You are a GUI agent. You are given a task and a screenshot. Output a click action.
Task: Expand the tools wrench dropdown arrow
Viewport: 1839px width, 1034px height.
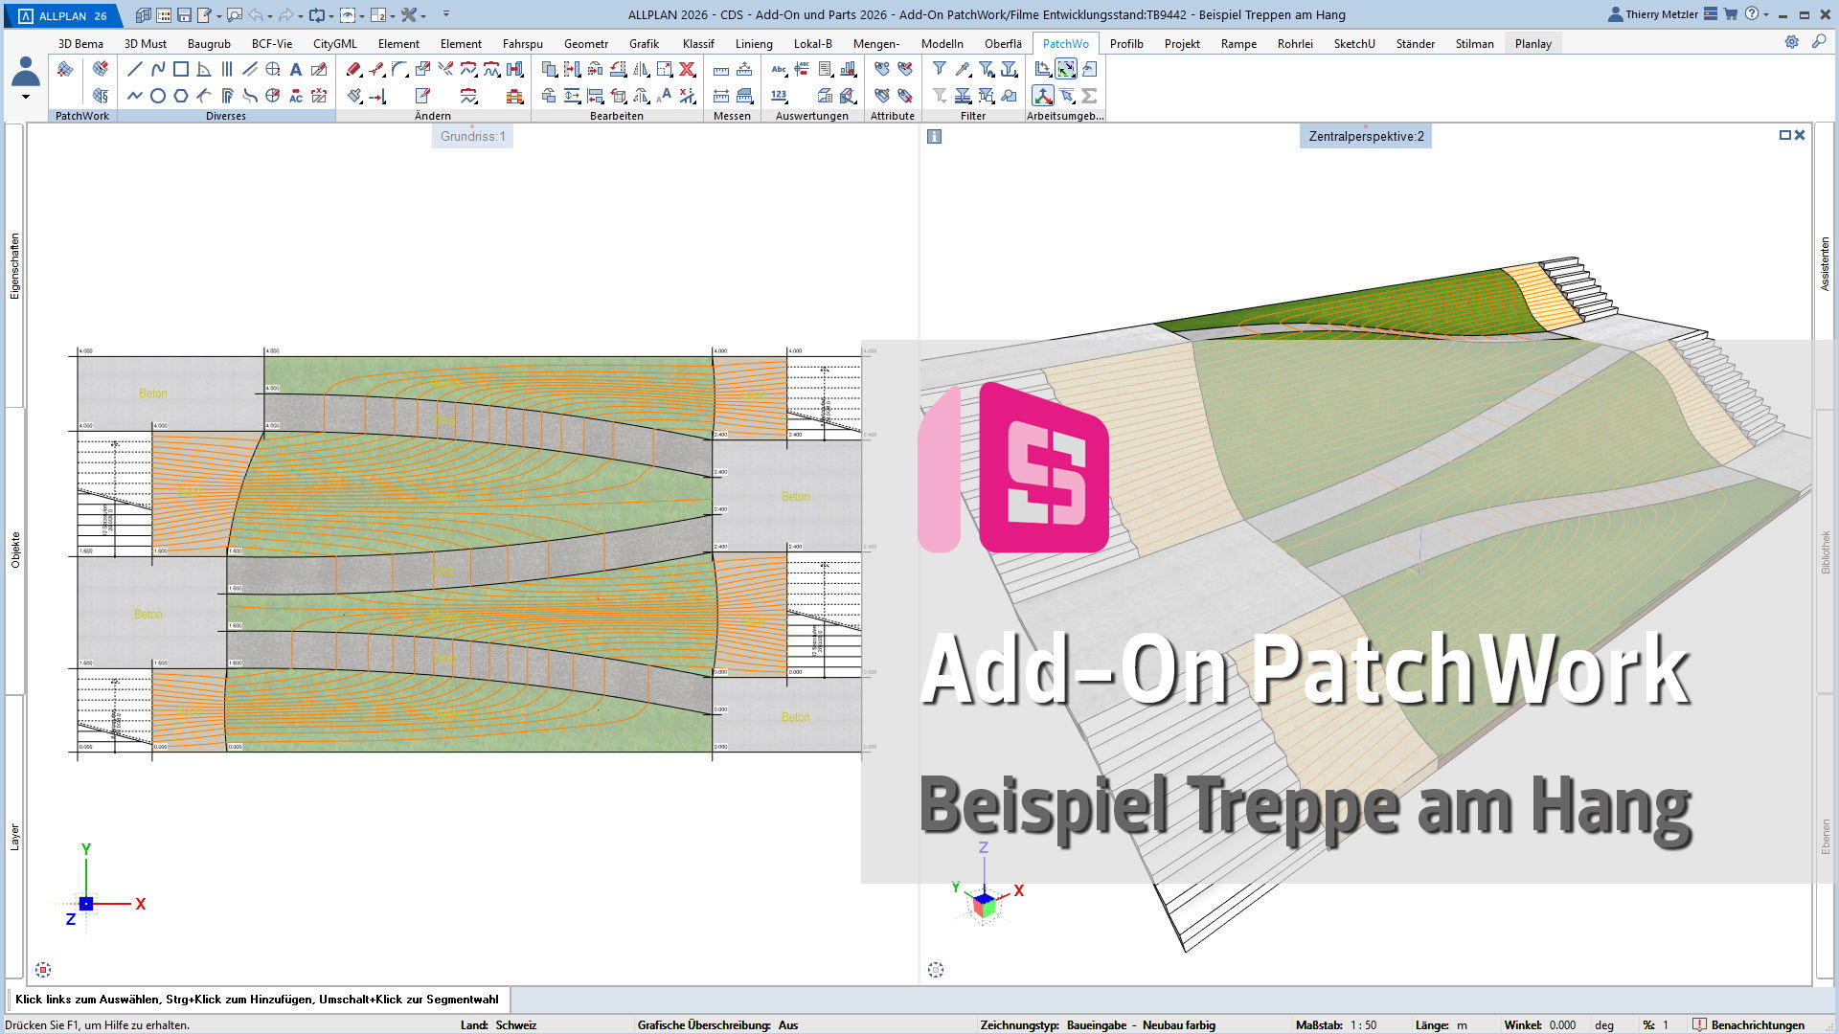(x=423, y=15)
